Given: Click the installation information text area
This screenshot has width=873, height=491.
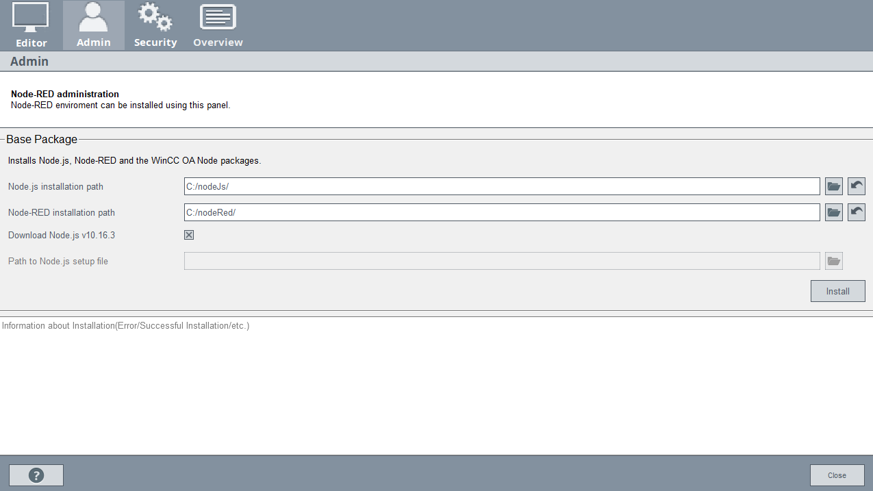Looking at the screenshot, I should tap(436, 386).
